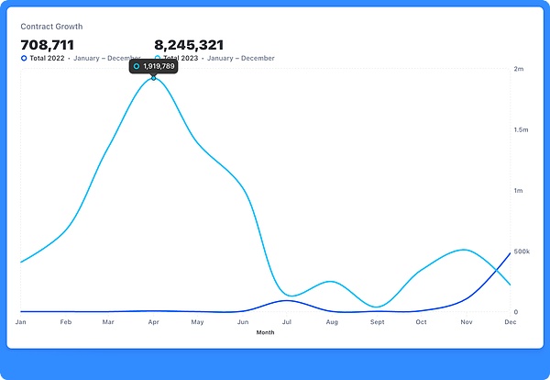Image resolution: width=550 pixels, height=380 pixels.
Task: Click the Month axis title
Action: 265,332
